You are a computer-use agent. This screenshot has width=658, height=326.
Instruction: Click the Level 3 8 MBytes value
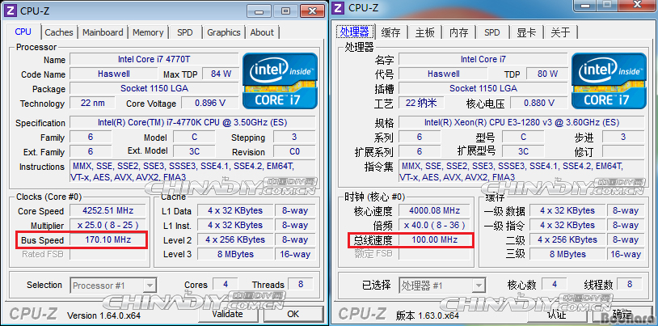click(x=235, y=254)
